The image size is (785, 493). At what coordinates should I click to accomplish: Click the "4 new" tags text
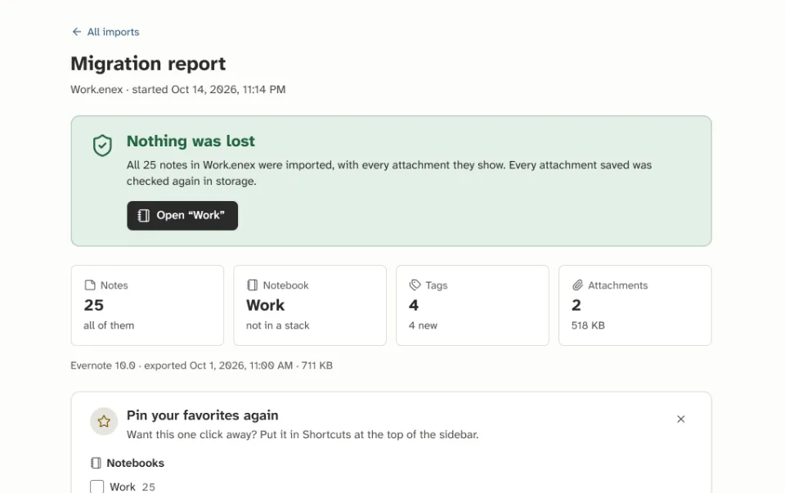click(423, 325)
